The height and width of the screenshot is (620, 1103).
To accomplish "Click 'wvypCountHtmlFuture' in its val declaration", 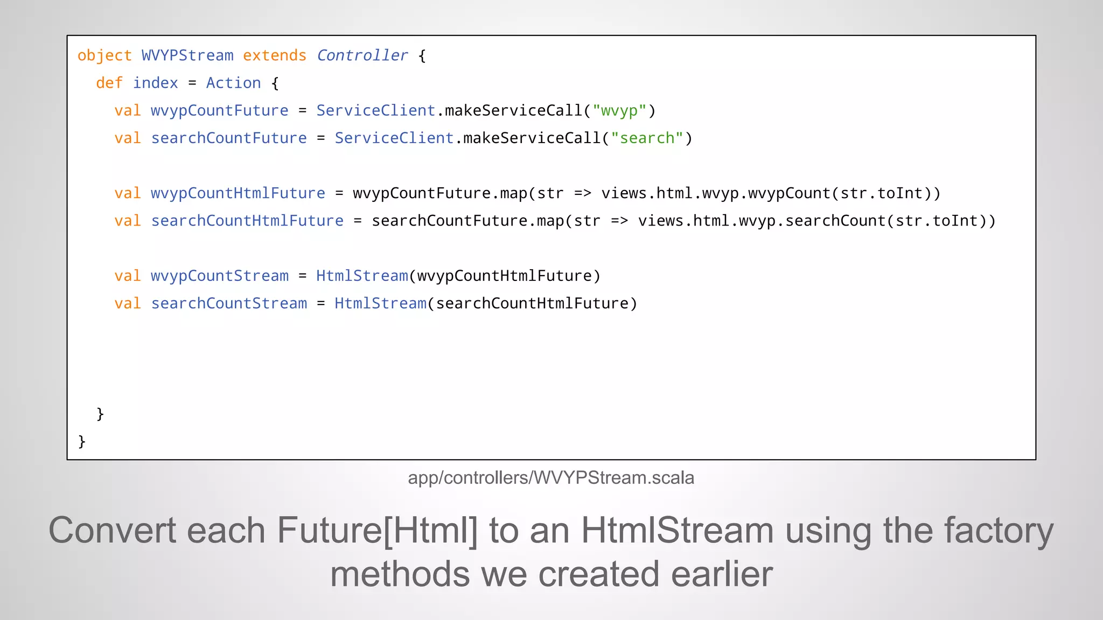I will [x=238, y=193].
